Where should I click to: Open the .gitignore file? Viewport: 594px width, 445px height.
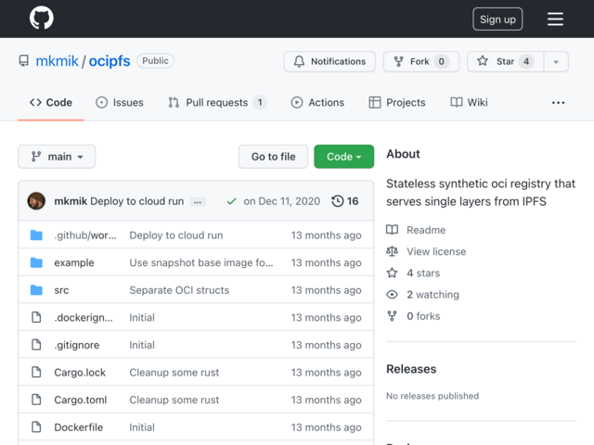pyautogui.click(x=77, y=345)
